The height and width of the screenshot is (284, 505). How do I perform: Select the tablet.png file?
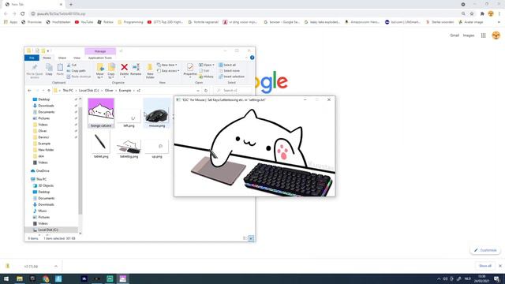click(101, 145)
